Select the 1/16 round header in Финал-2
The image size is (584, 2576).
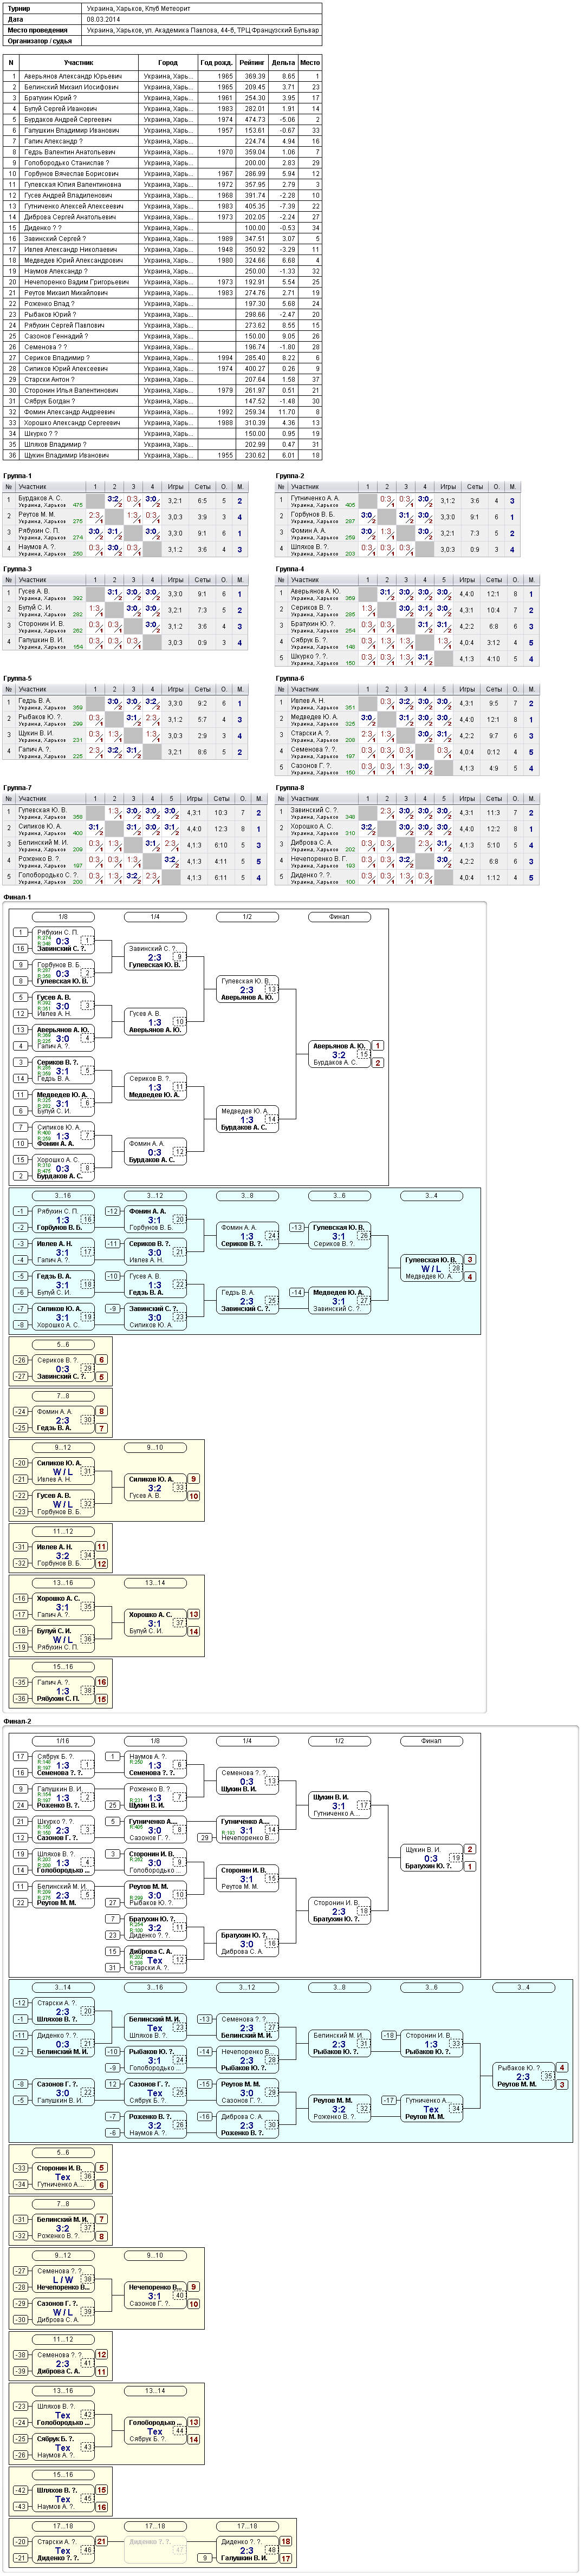tap(63, 1740)
